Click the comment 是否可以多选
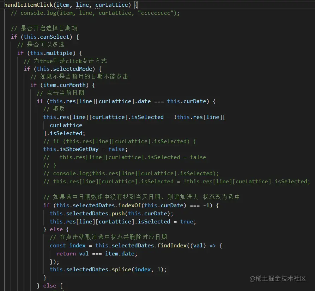Image resolution: width=315 pixels, height=291 pixels. (41, 44)
